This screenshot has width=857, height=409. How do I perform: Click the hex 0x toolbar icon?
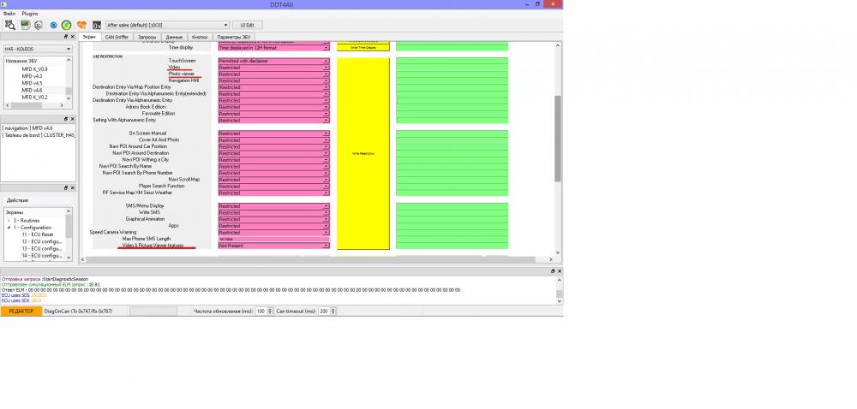point(97,25)
